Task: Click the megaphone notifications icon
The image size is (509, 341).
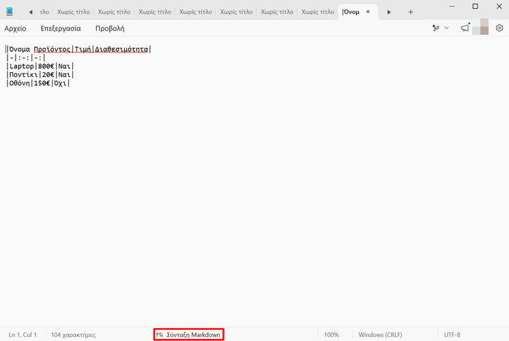Action: pyautogui.click(x=465, y=28)
